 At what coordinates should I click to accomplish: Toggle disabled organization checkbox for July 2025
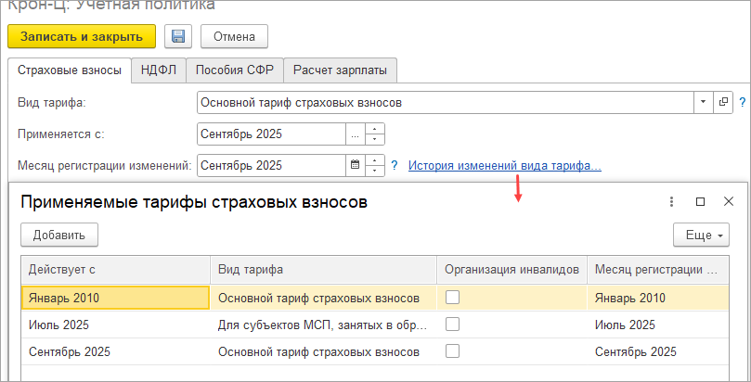(453, 325)
